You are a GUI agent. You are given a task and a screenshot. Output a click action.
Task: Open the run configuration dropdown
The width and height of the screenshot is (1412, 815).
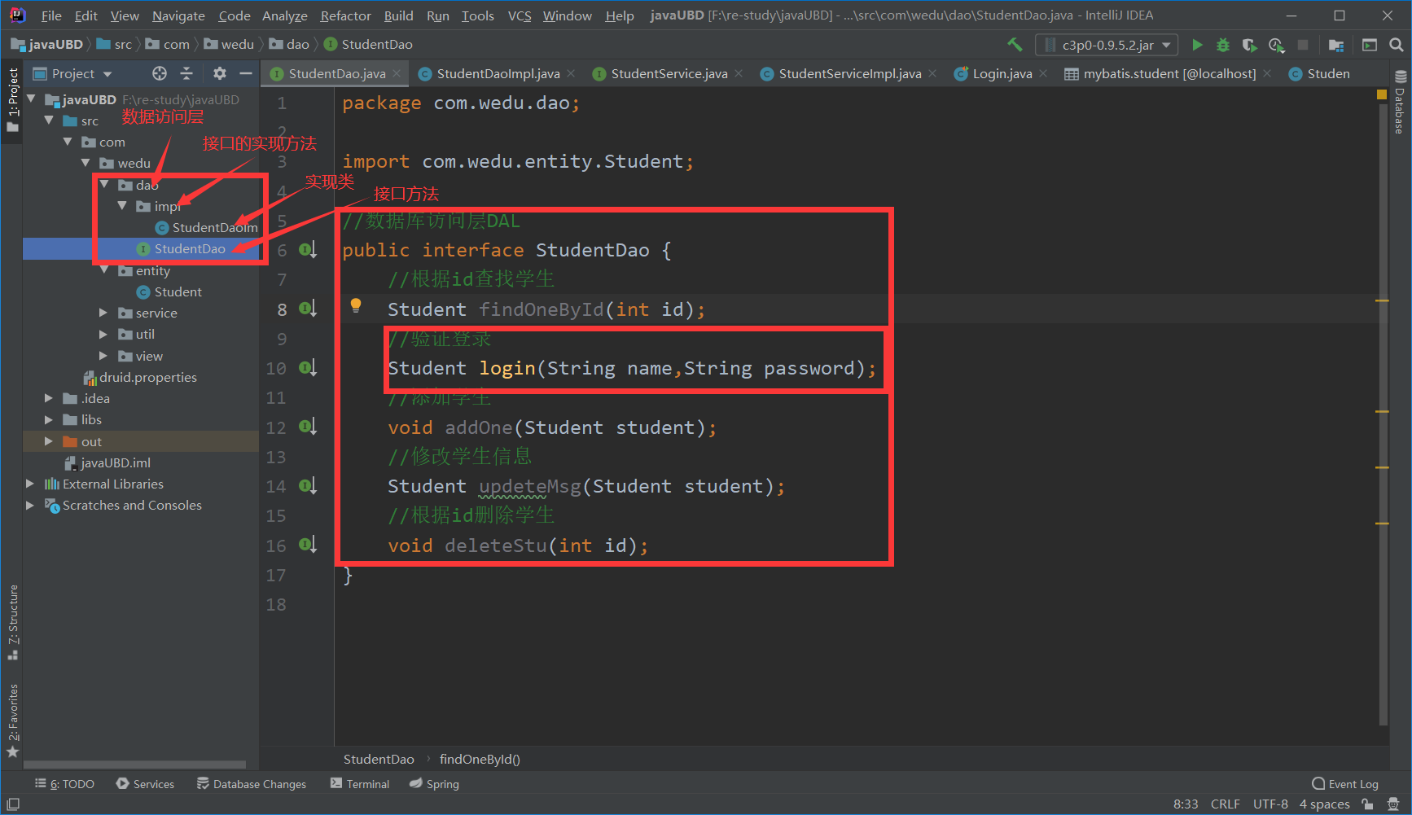pyautogui.click(x=1107, y=45)
